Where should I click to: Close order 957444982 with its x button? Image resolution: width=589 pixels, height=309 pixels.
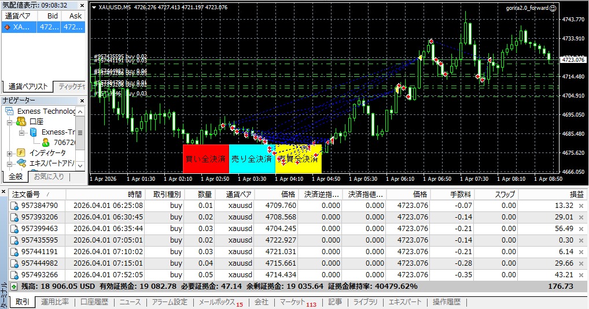pos(581,263)
